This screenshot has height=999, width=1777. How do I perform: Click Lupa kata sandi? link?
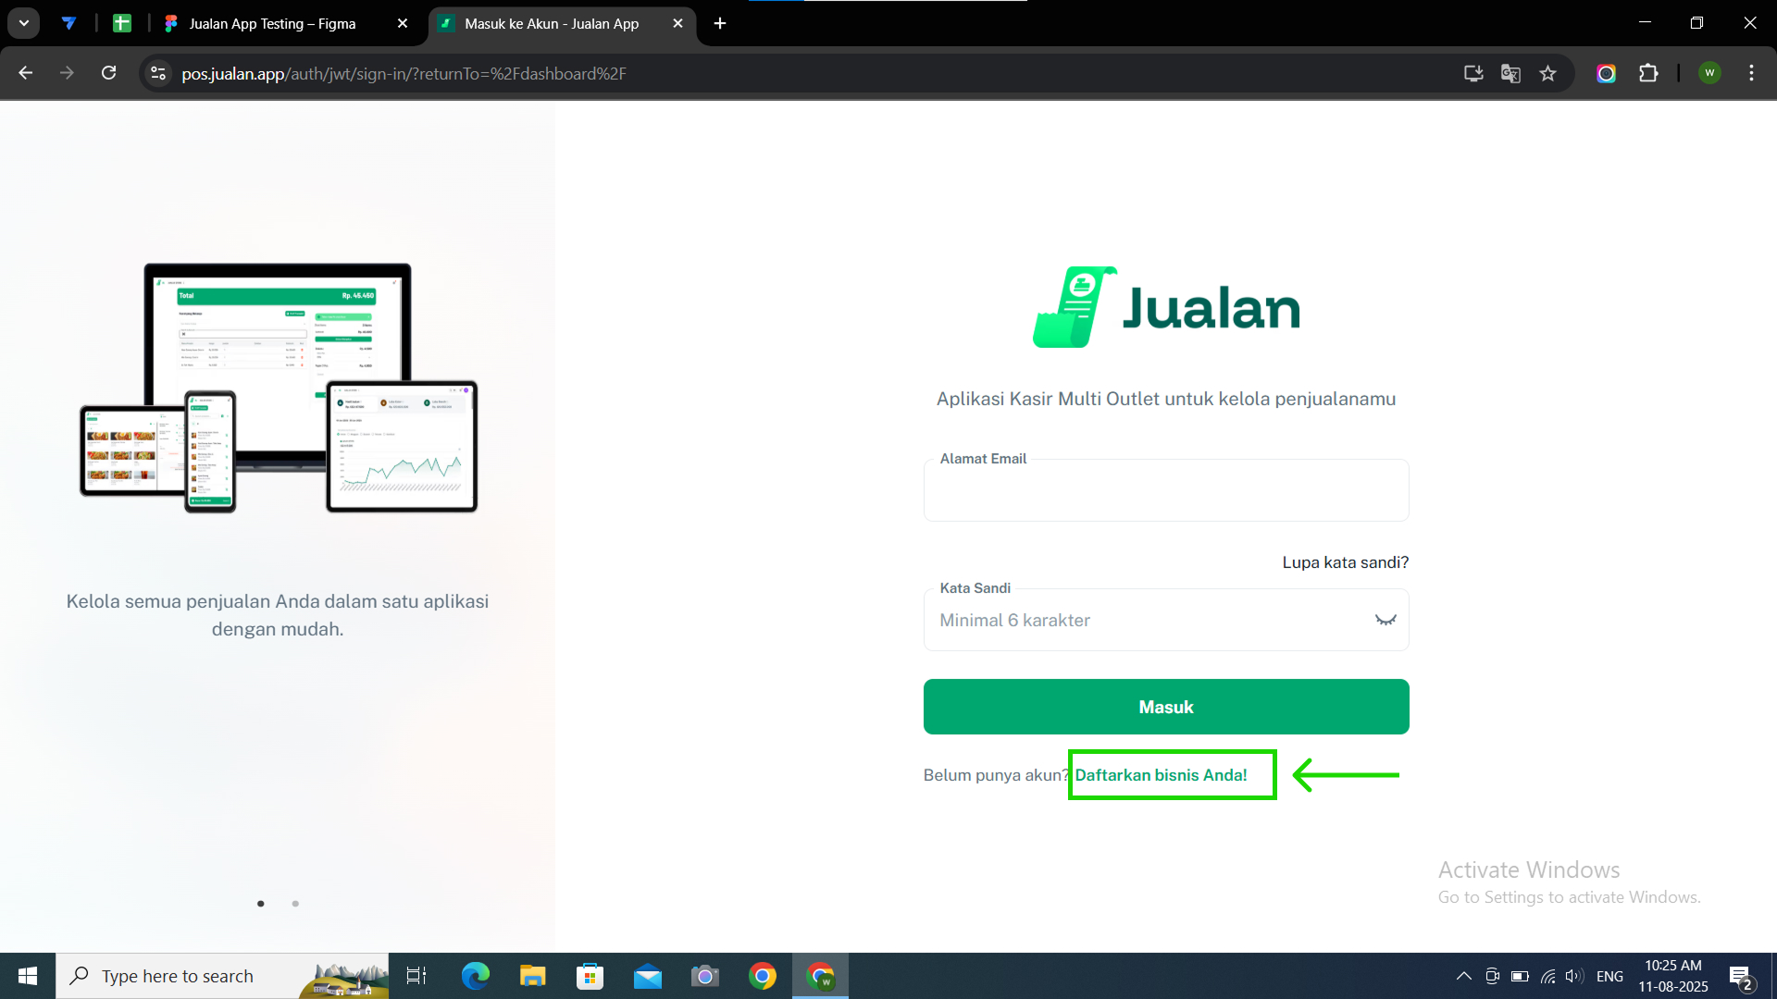click(1345, 562)
